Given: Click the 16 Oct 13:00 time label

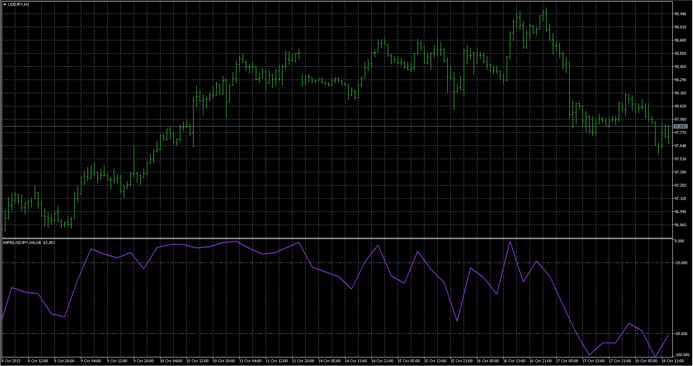Looking at the screenshot, I should 514,361.
